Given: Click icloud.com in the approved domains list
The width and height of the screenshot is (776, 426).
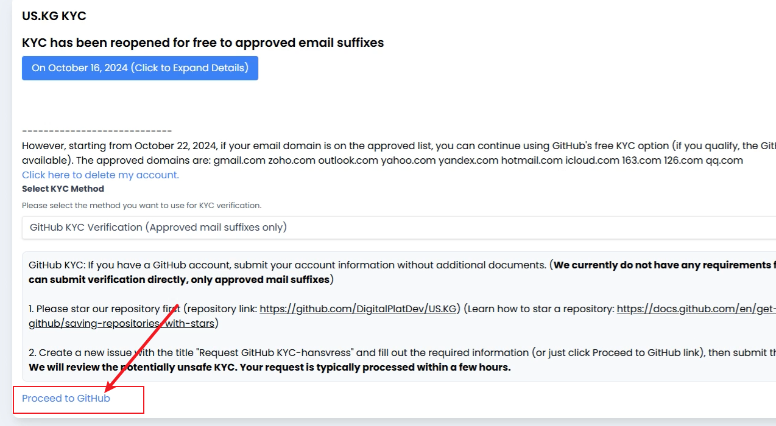Looking at the screenshot, I should 592,161.
